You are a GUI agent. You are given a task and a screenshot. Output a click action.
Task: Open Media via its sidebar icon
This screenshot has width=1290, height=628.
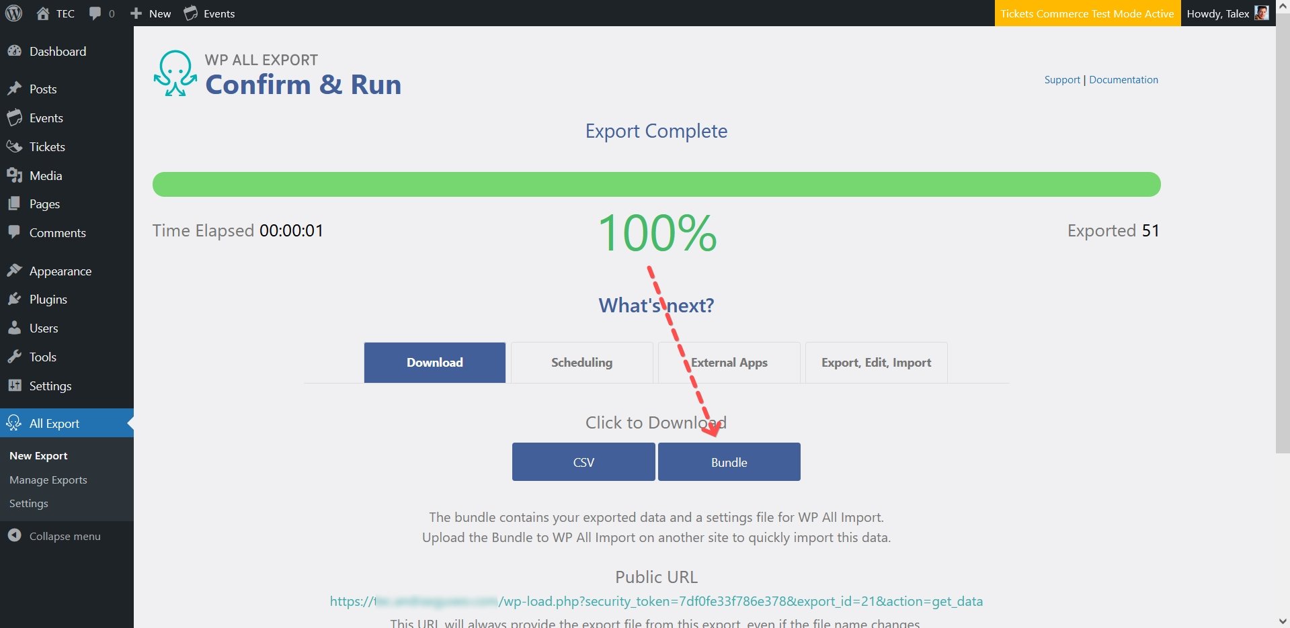[15, 175]
